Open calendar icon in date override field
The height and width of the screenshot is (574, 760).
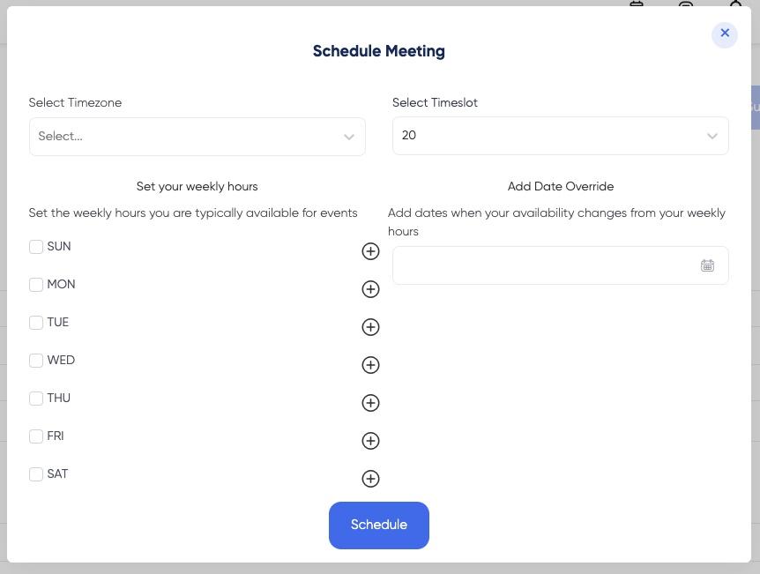click(x=707, y=265)
